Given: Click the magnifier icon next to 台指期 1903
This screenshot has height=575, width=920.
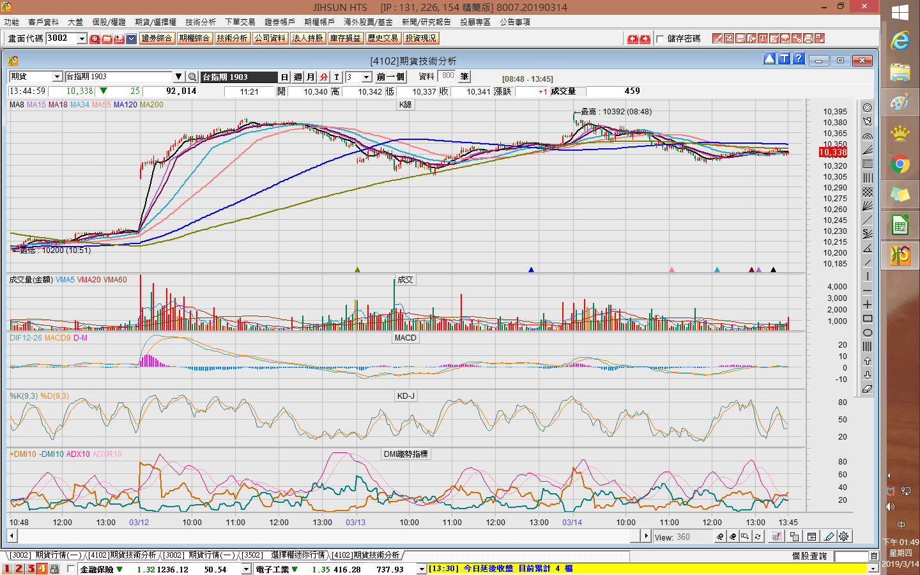Looking at the screenshot, I should click(x=192, y=77).
